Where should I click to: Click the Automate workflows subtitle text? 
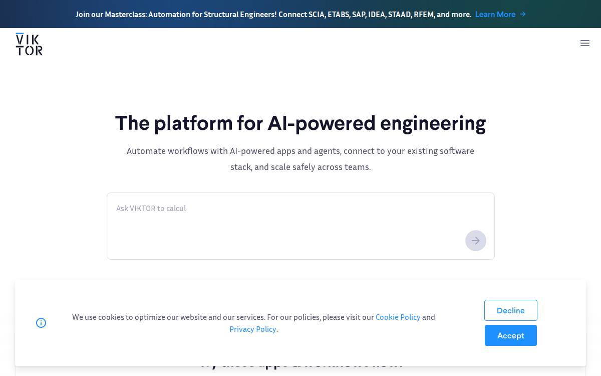pos(300,159)
